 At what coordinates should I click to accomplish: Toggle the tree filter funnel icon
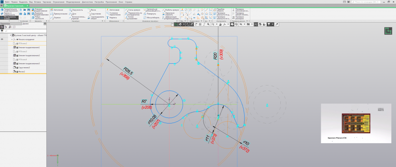point(2,30)
